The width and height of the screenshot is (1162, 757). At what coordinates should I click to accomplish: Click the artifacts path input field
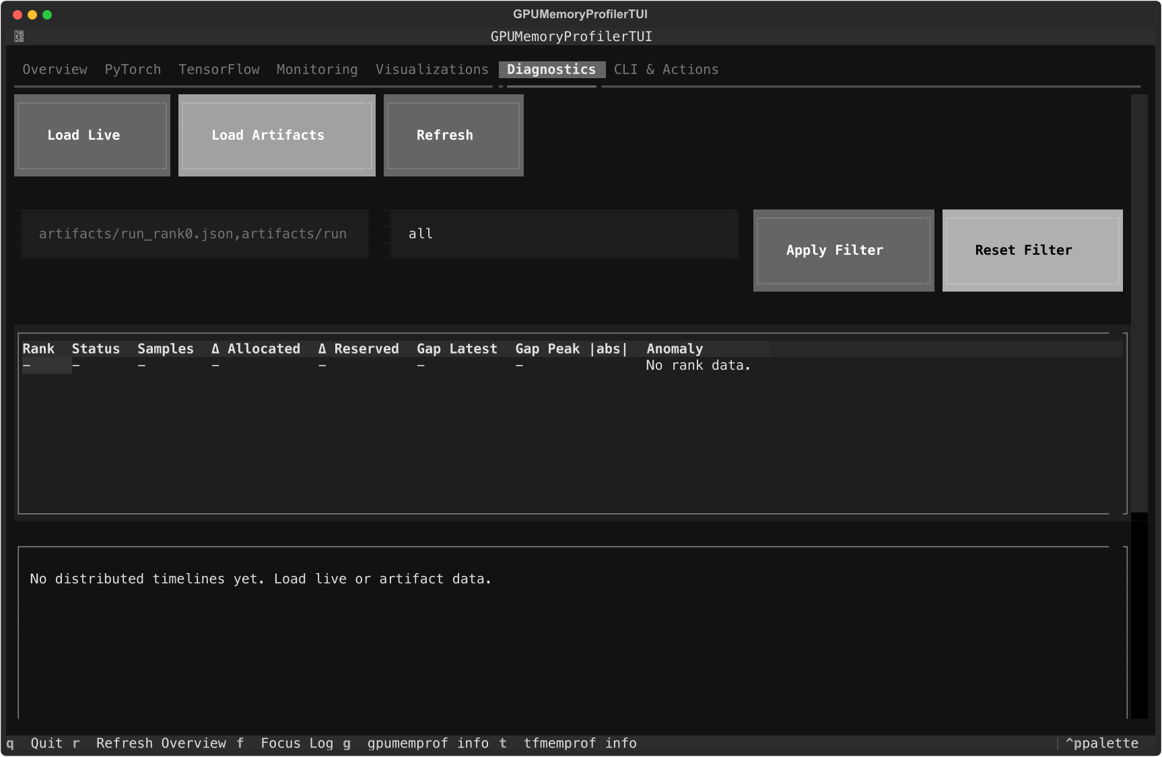click(194, 234)
